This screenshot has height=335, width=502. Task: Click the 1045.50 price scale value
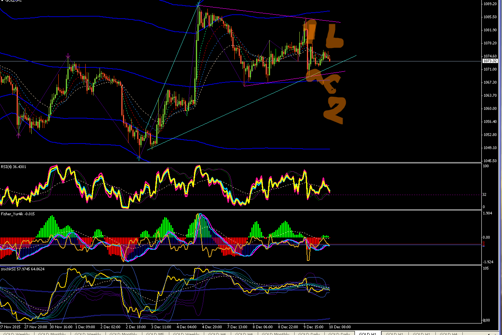(490, 161)
